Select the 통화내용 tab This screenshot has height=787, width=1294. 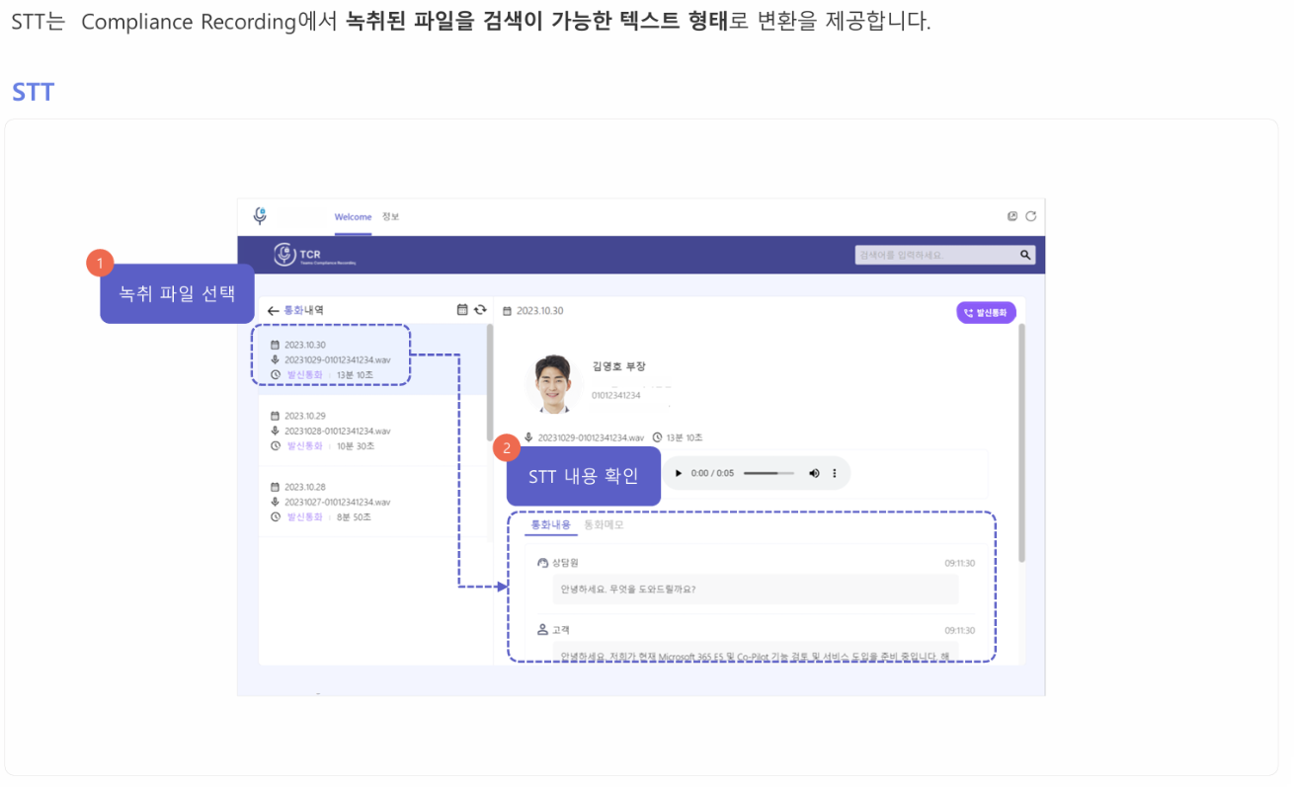550,525
